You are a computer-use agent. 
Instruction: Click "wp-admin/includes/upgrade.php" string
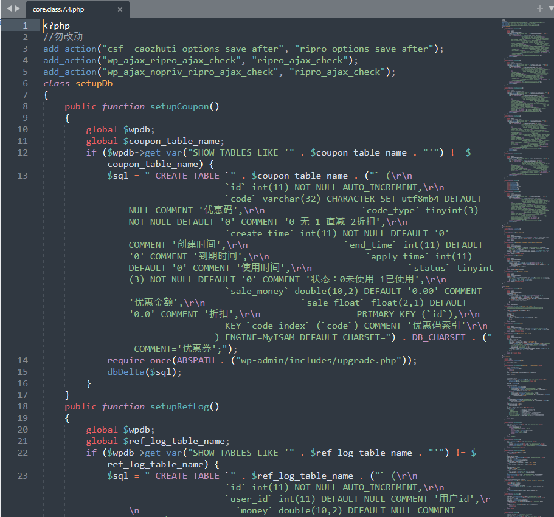tap(321, 360)
